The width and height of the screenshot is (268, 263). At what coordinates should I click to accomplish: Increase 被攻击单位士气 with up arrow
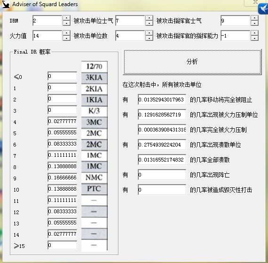[149, 18]
